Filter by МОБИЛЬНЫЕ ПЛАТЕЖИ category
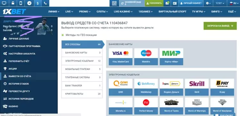Viewport: 240px width, 116px height. 82,69
